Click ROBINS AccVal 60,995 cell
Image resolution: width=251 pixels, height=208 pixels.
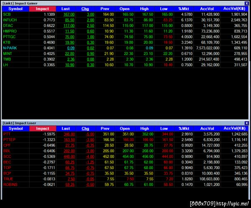(242, 185)
